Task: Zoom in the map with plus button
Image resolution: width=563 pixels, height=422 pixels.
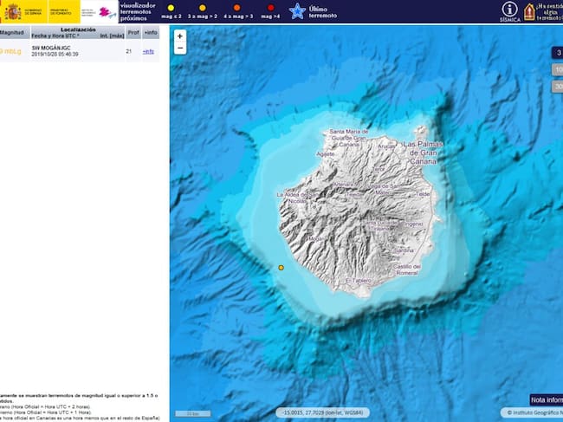Action: 179,36
